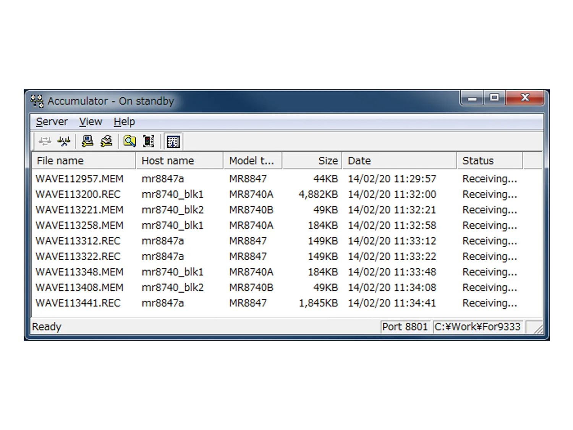Image resolution: width=573 pixels, height=430 pixels.
Task: Select the WAVE113200.REC file row
Action: click(x=286, y=194)
